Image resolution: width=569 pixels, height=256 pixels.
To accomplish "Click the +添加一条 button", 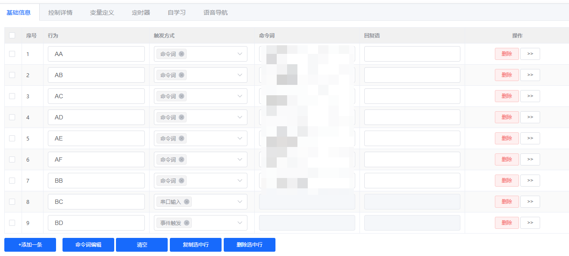I will point(30,245).
